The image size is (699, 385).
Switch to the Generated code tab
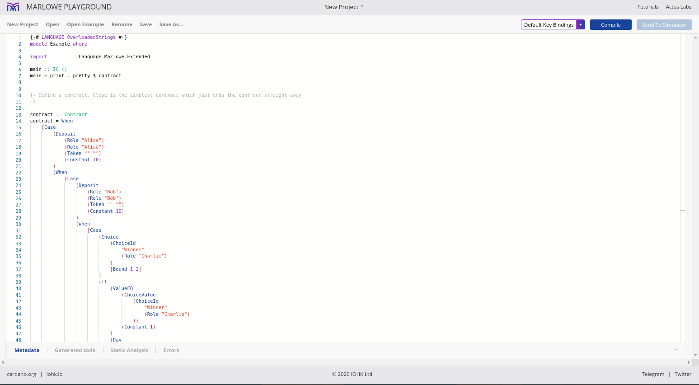[75, 350]
